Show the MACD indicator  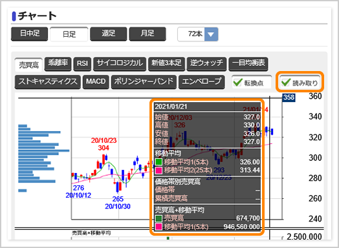coord(96,81)
